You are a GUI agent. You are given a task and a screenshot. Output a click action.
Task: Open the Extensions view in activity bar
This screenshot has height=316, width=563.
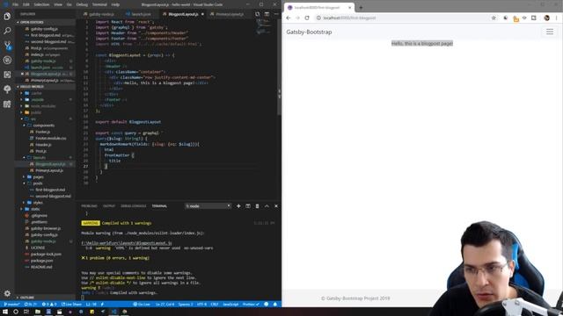7,104
